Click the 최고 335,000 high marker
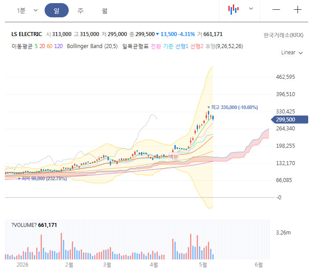The height and width of the screenshot is (271, 310). [x=232, y=107]
